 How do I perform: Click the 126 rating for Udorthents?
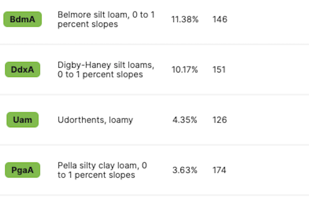219,120
